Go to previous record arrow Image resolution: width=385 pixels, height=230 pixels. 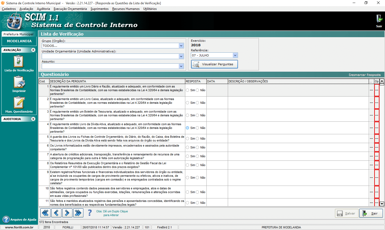(56, 213)
